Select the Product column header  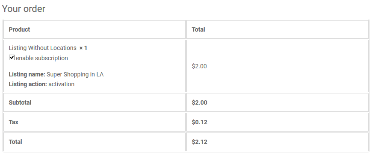pyautogui.click(x=19, y=29)
